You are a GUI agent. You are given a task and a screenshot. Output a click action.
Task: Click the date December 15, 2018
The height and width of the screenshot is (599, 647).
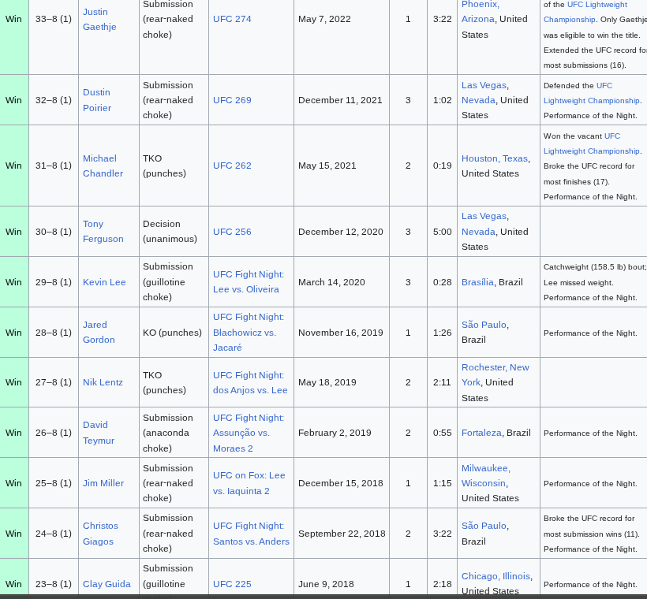(341, 482)
